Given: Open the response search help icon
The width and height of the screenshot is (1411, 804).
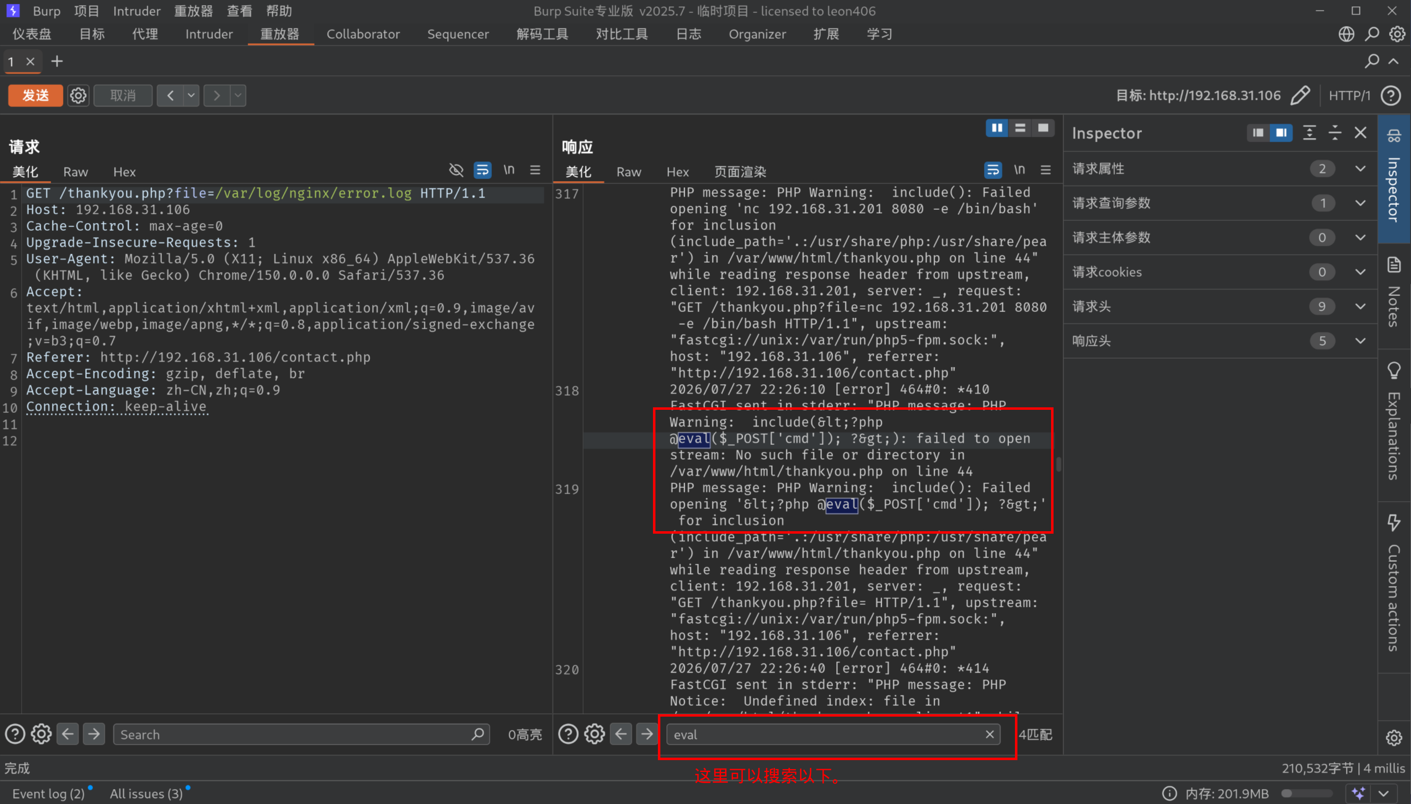Looking at the screenshot, I should (568, 734).
